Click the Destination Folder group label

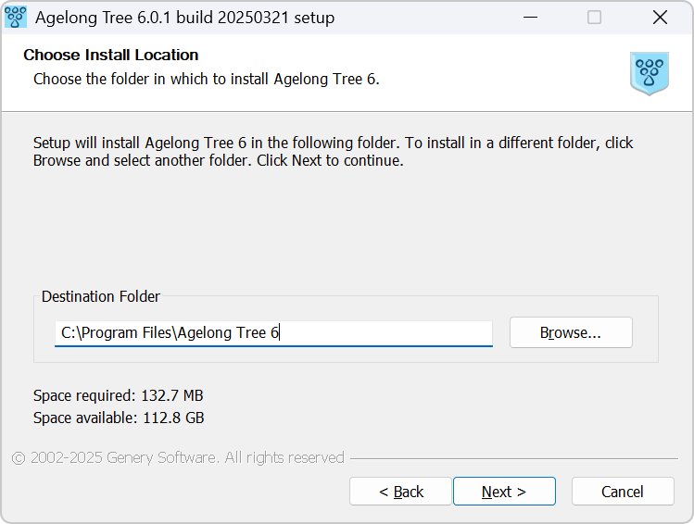(101, 296)
